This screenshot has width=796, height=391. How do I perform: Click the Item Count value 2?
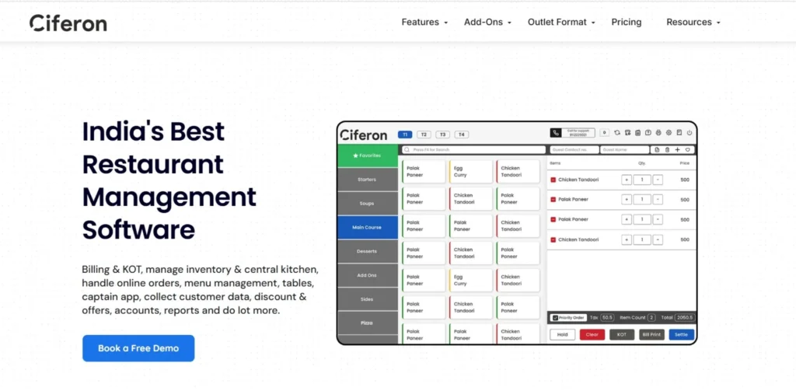tap(651, 318)
